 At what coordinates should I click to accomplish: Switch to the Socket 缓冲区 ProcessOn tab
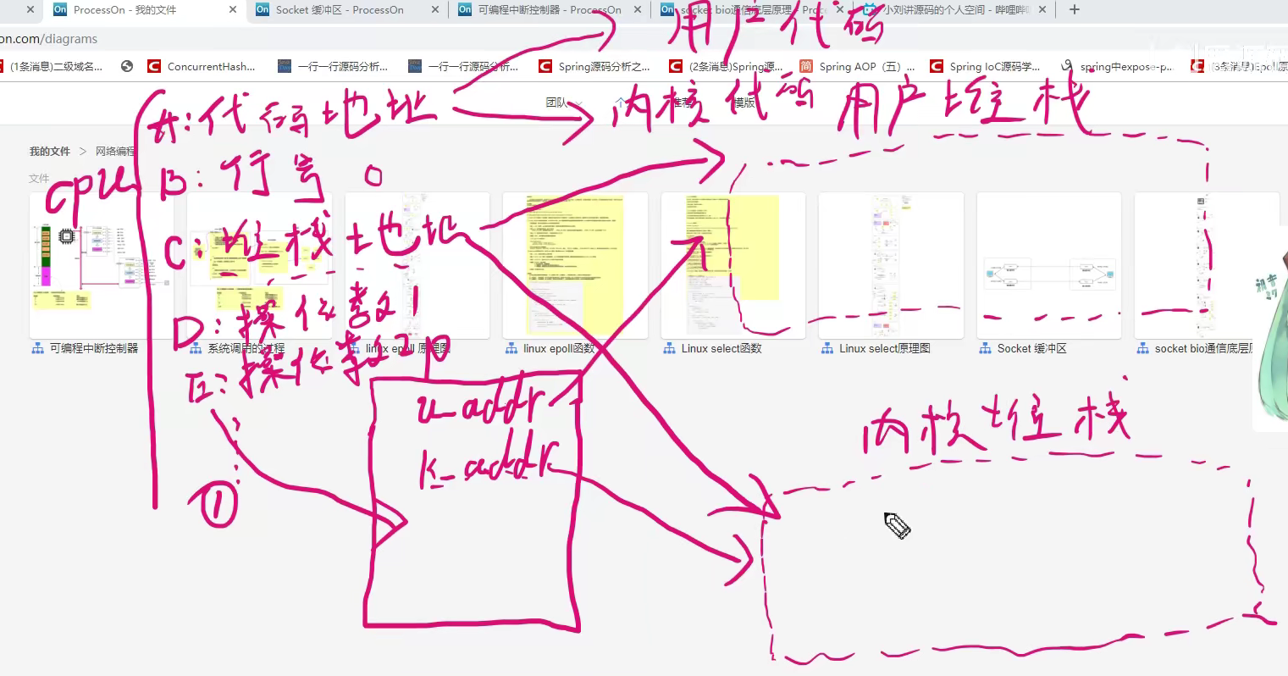tap(339, 9)
